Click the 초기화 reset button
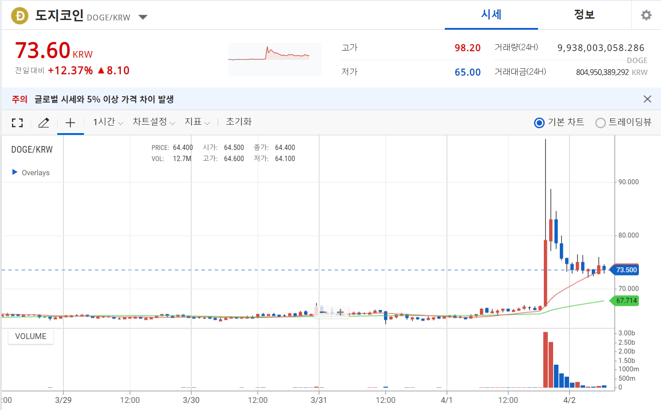 [x=239, y=122]
